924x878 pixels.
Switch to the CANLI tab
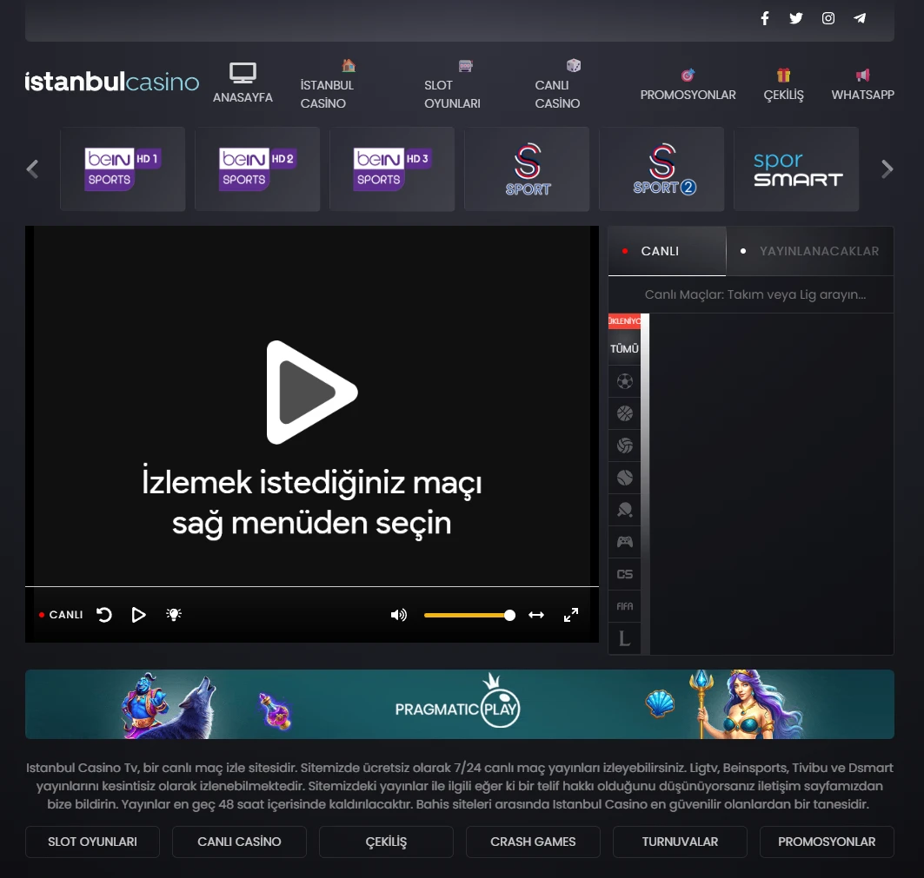[667, 251]
